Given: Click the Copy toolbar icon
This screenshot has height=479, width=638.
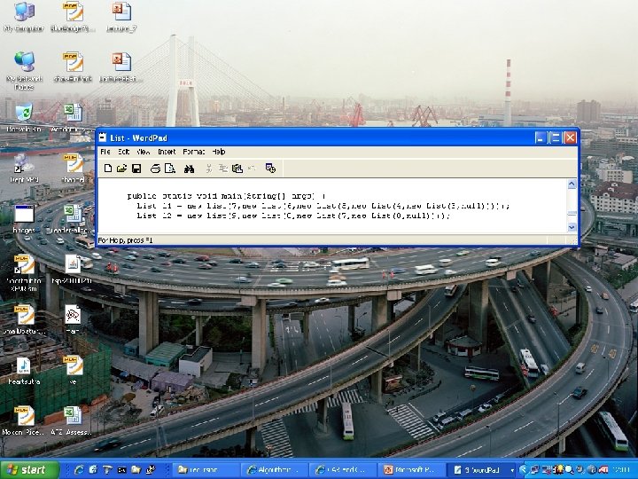Looking at the screenshot, I should pyautogui.click(x=223, y=169).
